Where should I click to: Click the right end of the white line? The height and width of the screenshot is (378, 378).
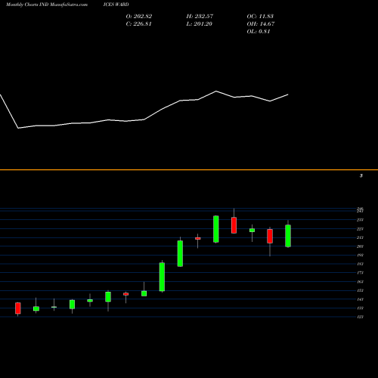pos(288,94)
